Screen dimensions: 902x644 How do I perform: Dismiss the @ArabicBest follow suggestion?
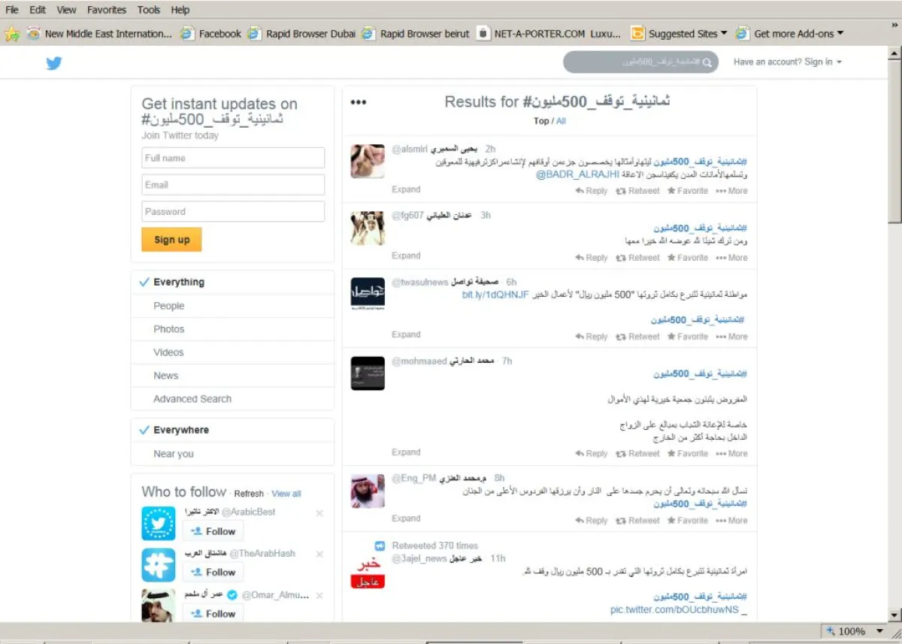[319, 513]
